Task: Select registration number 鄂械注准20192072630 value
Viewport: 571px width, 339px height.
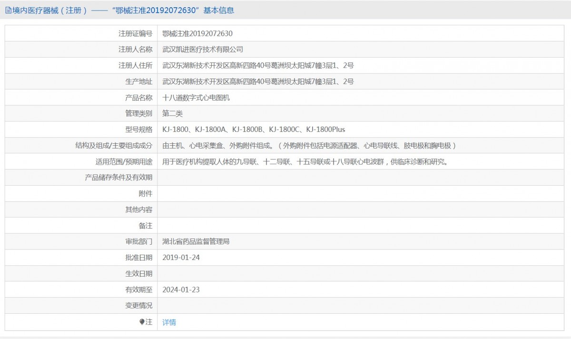Action: point(197,33)
